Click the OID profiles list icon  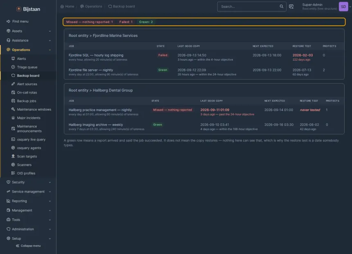point(13,173)
